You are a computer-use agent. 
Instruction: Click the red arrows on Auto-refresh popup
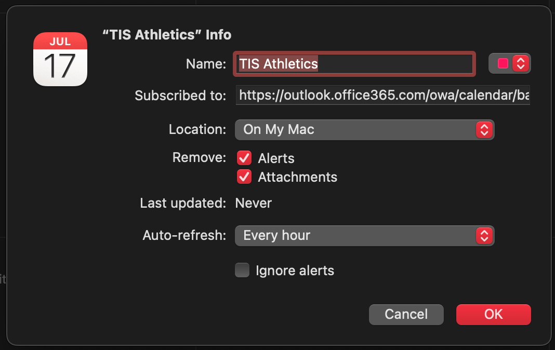coord(484,236)
